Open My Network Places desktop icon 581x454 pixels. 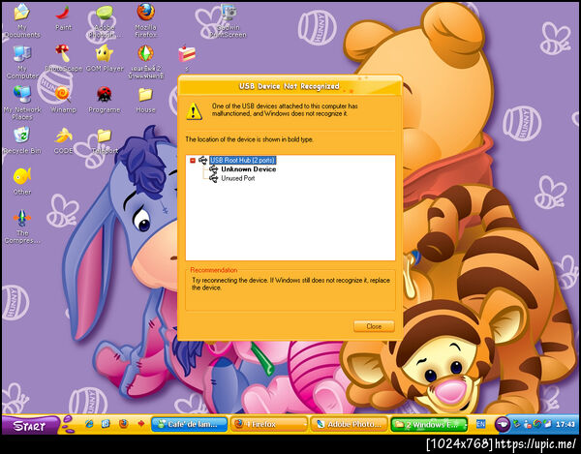[22, 103]
